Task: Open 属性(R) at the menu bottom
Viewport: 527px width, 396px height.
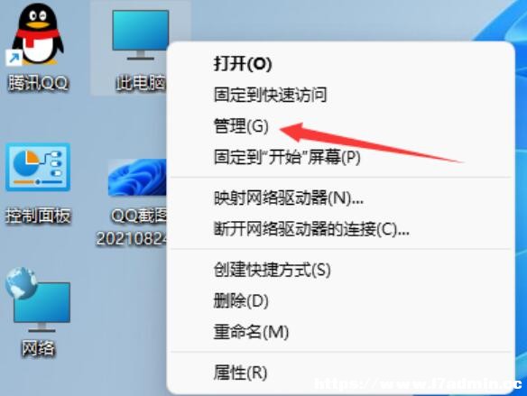Action: coord(240,373)
